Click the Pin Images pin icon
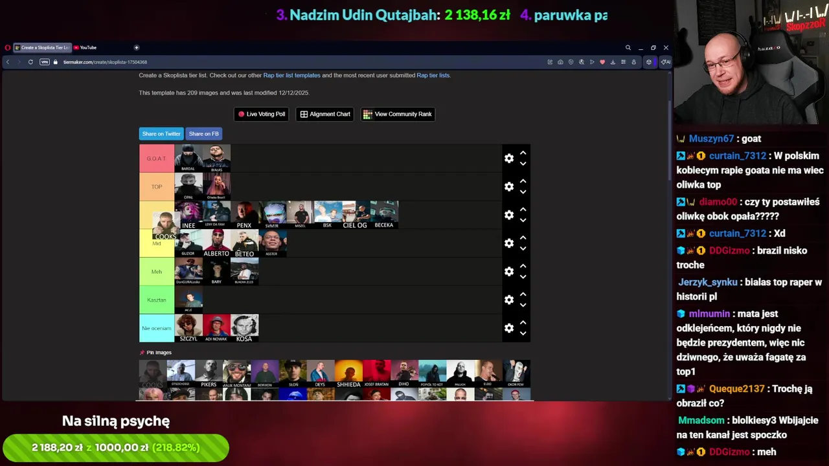The image size is (829, 466). (142, 353)
